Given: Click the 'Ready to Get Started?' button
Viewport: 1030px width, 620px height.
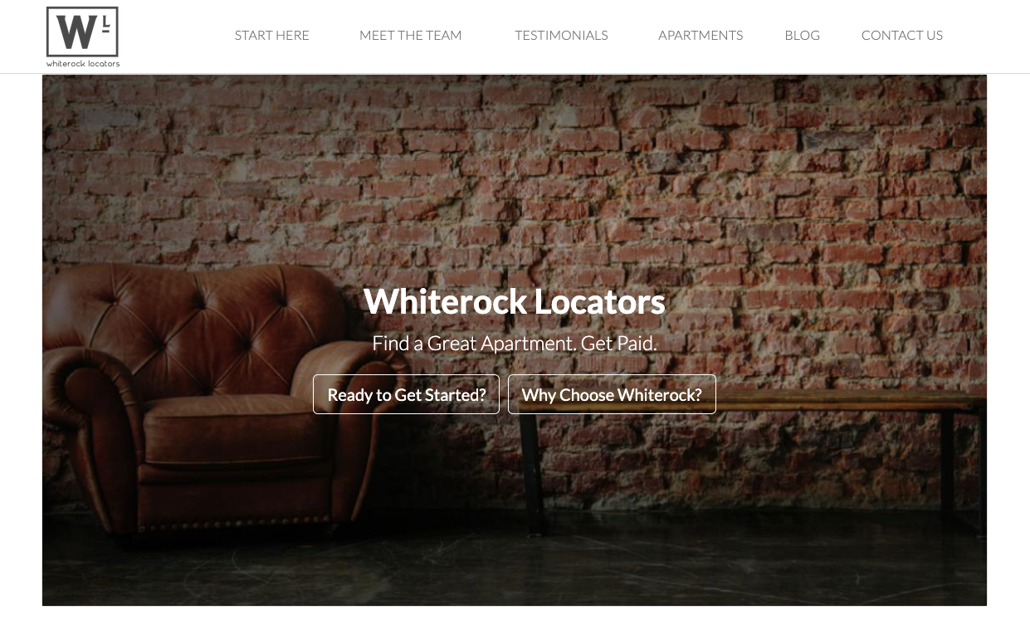Looking at the screenshot, I should (x=406, y=394).
